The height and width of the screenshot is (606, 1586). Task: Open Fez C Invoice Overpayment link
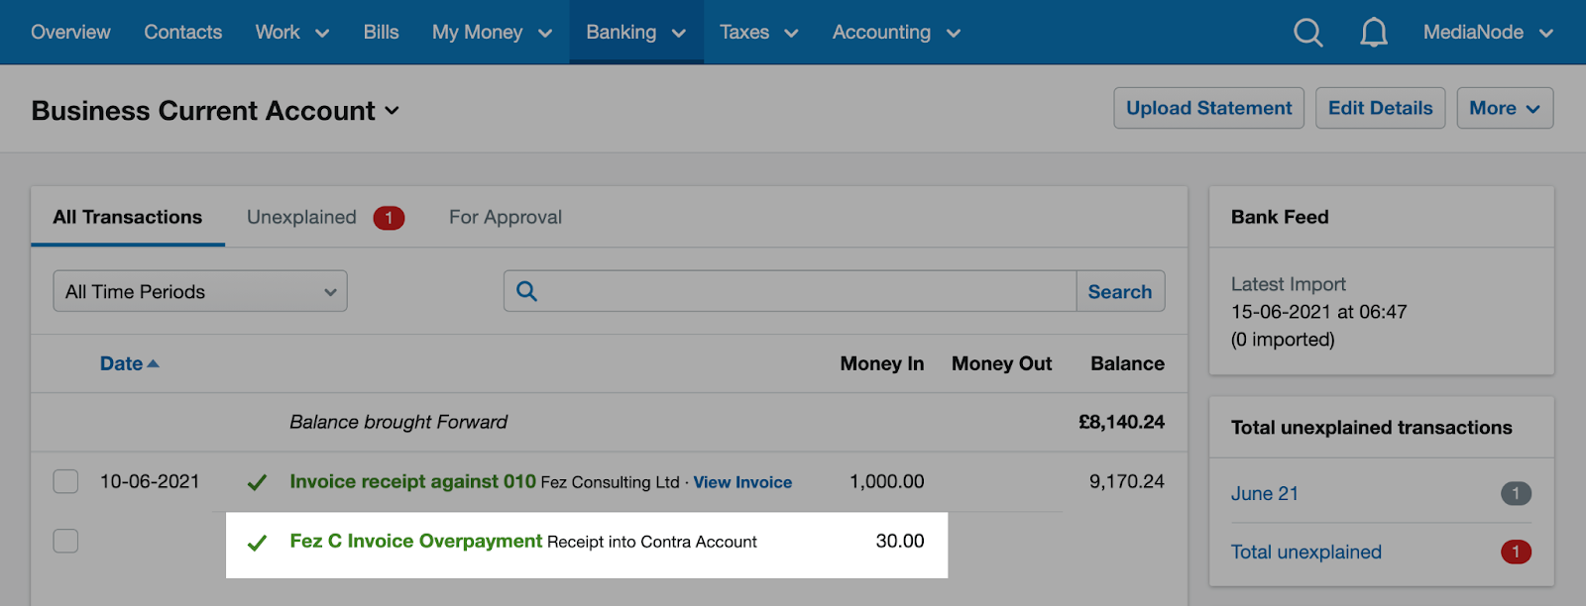[416, 541]
